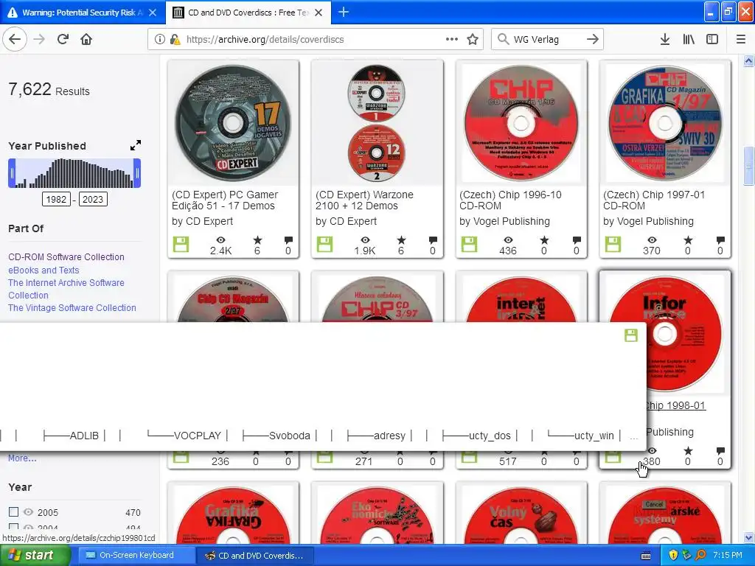Click the page scrollbar up arrow

(748, 61)
